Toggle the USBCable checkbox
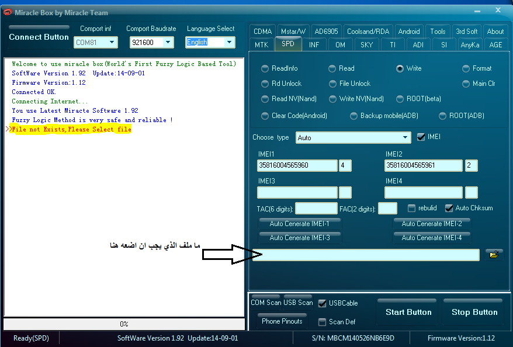513x347 pixels. tap(323, 303)
